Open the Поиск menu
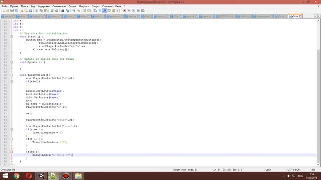The height and width of the screenshot is (180, 321). (25, 6)
